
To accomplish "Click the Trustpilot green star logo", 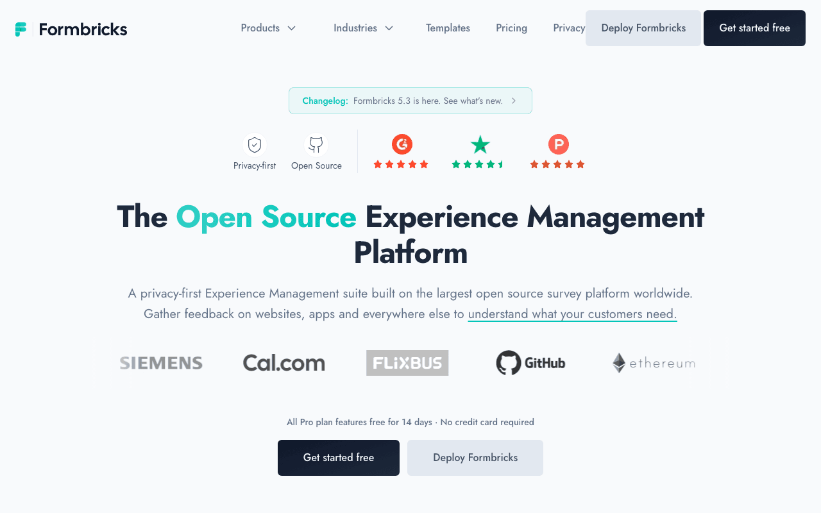I will 480,144.
